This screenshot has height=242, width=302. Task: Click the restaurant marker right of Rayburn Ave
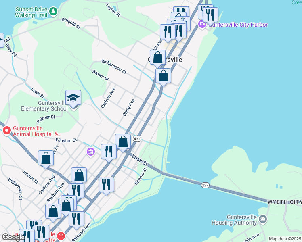point(76,191)
